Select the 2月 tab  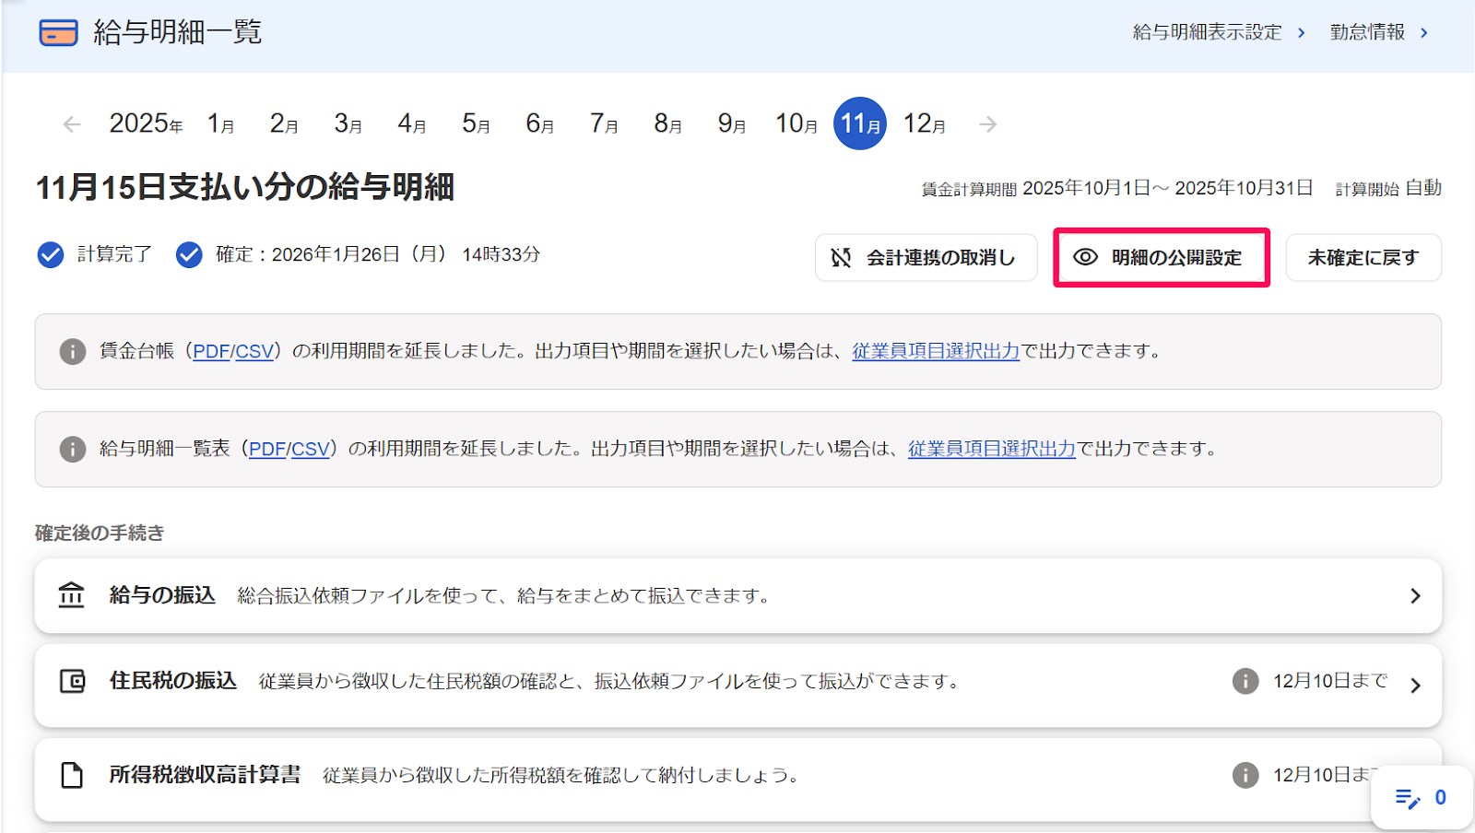point(284,123)
